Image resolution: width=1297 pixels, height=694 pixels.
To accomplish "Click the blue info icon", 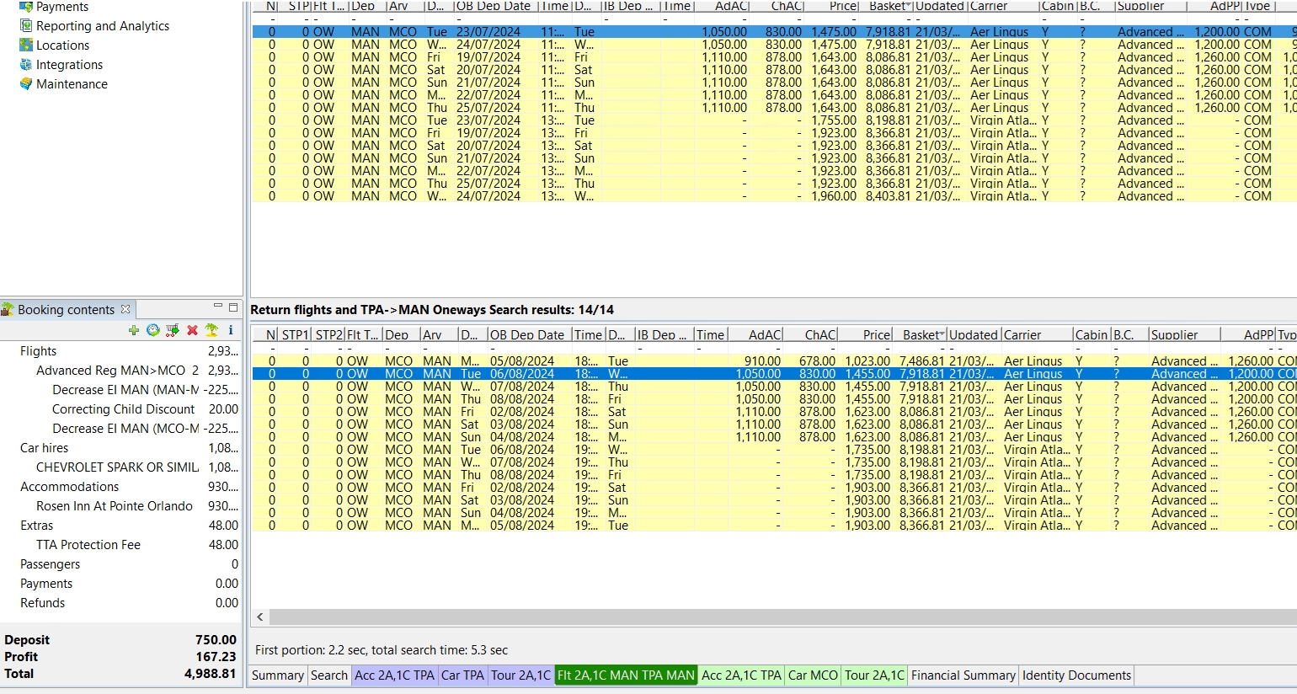I will point(231,330).
